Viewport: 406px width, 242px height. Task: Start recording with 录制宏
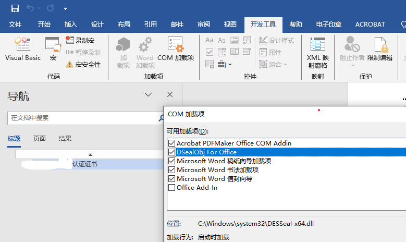(x=80, y=40)
